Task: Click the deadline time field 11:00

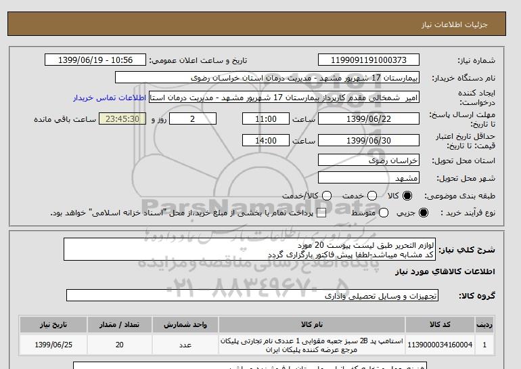Action: (266, 118)
